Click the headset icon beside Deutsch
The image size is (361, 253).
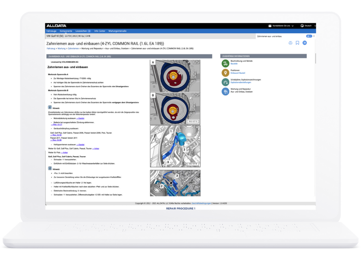[x=302, y=26]
